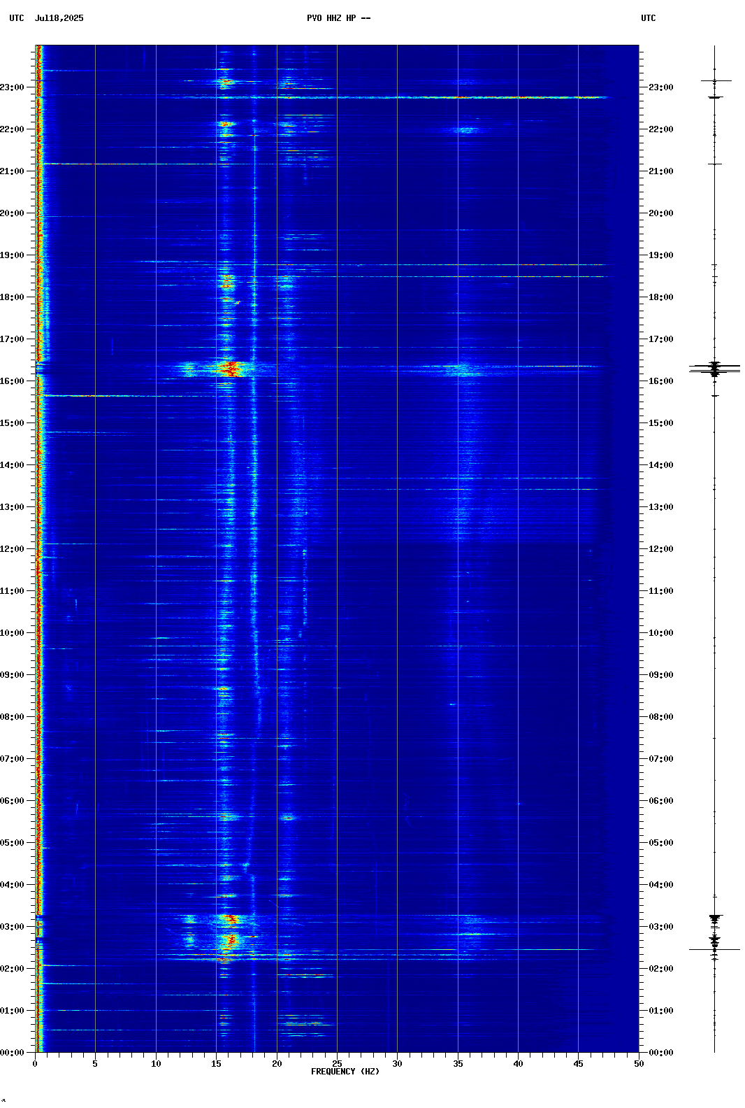The image size is (745, 1108).
Task: Click the left-axis 12:00 time label
Action: point(12,549)
